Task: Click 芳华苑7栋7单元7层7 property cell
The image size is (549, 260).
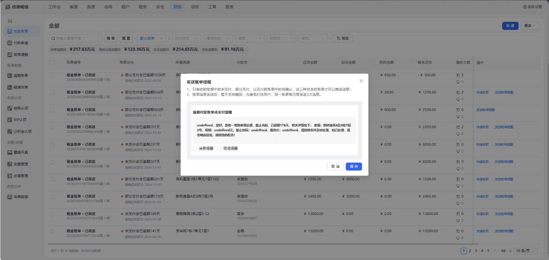Action: 193,231
